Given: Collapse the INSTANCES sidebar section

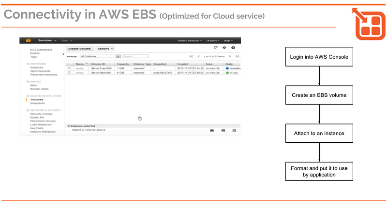Looking at the screenshot, I should coord(28,64).
